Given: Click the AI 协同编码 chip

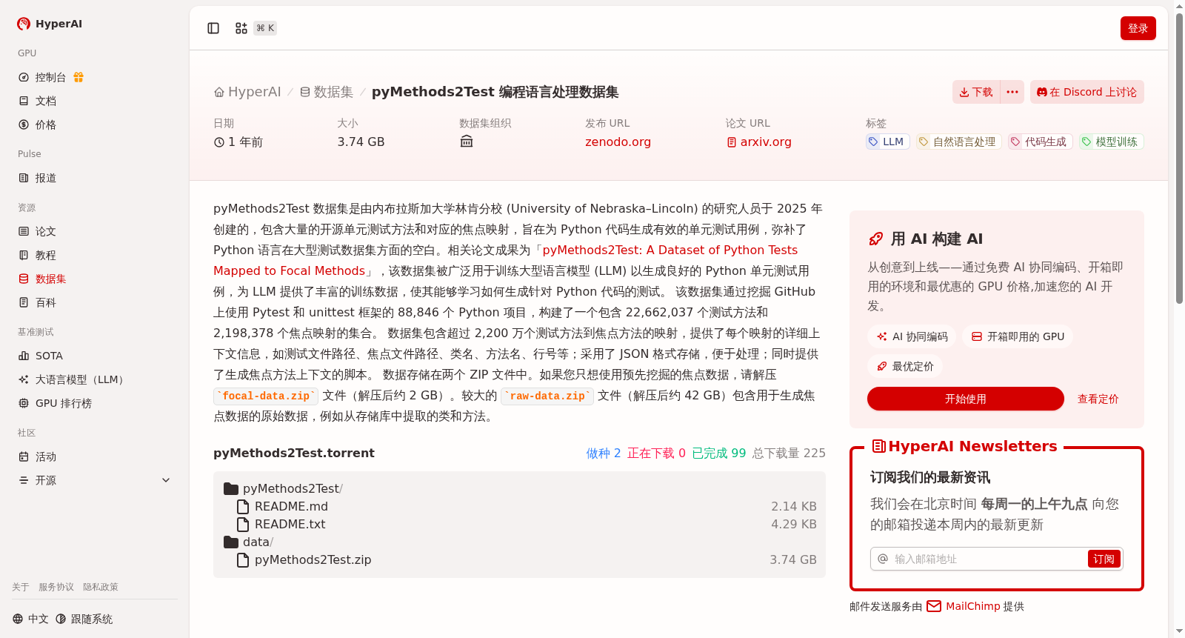Looking at the screenshot, I should coord(912,336).
